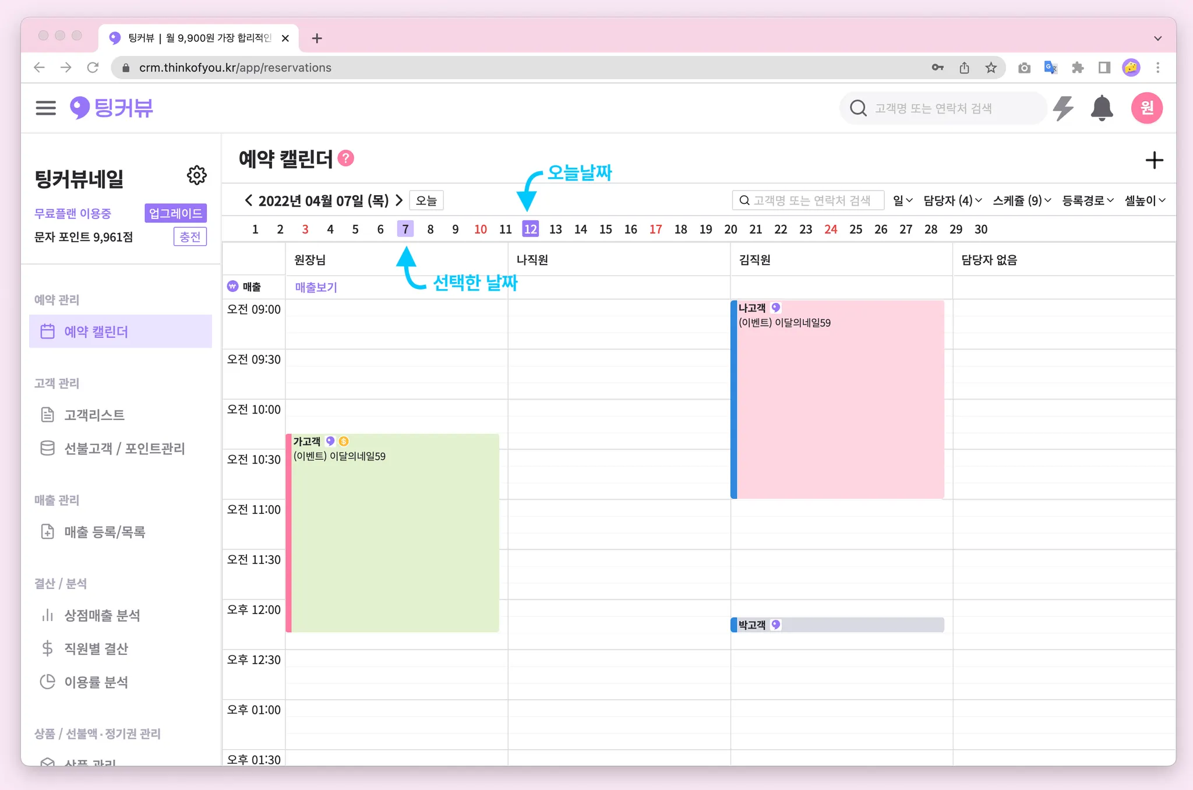Open the 일 view mode dropdown
Viewport: 1193px width, 790px height.
902,200
